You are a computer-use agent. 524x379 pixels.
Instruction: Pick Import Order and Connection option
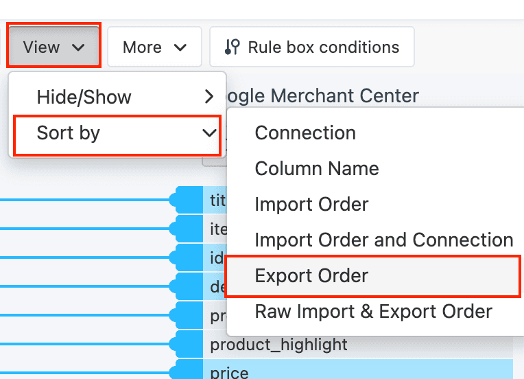coord(383,240)
